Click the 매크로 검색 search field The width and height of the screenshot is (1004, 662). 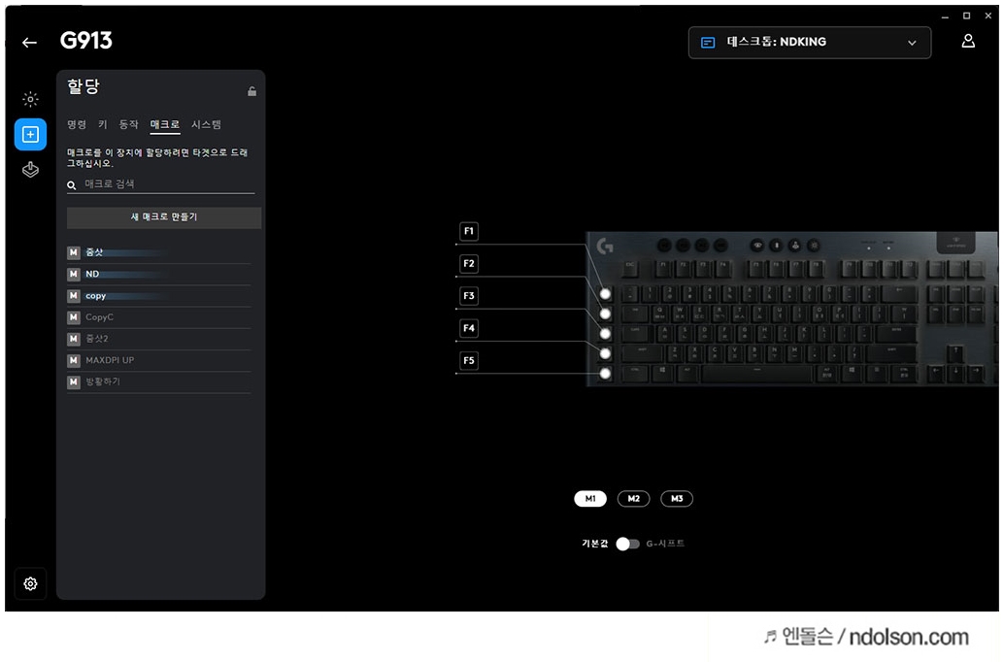tap(161, 184)
